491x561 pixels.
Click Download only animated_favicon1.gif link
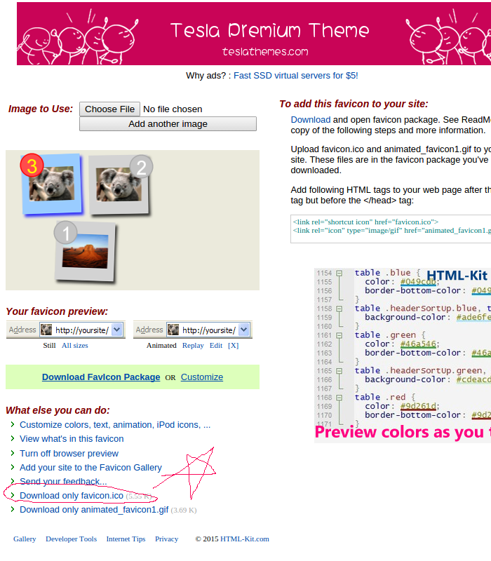(x=94, y=510)
